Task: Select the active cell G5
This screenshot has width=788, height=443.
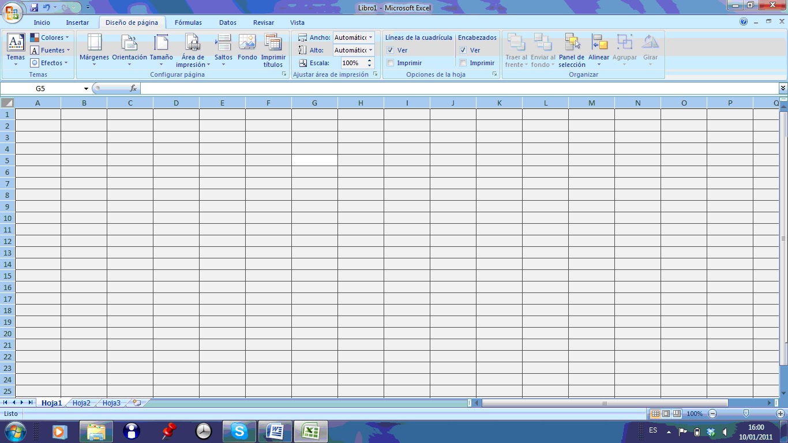Action: 314,160
